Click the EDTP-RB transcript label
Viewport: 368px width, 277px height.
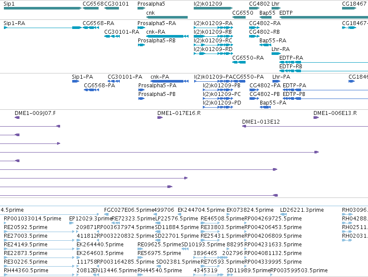[291, 67]
